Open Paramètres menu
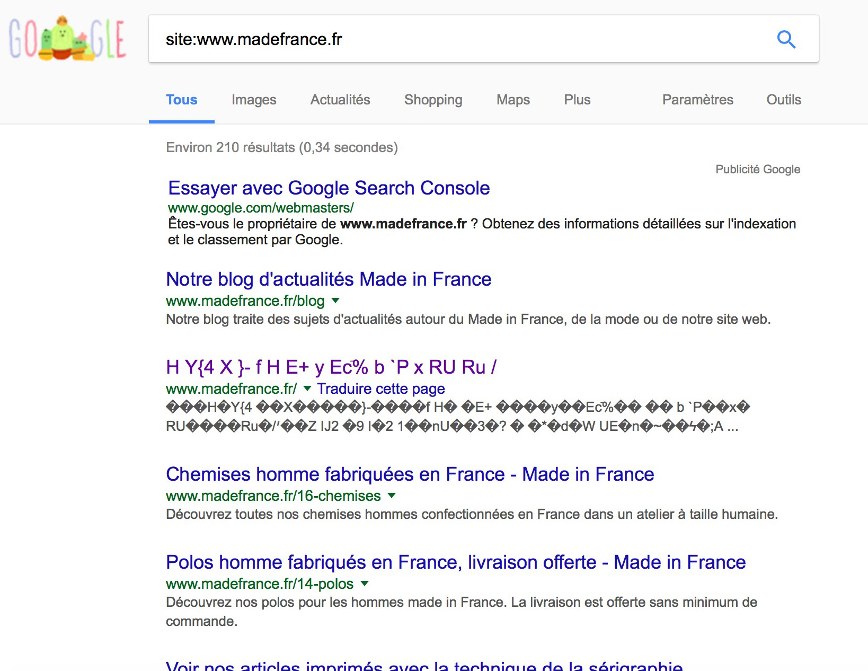 [698, 100]
